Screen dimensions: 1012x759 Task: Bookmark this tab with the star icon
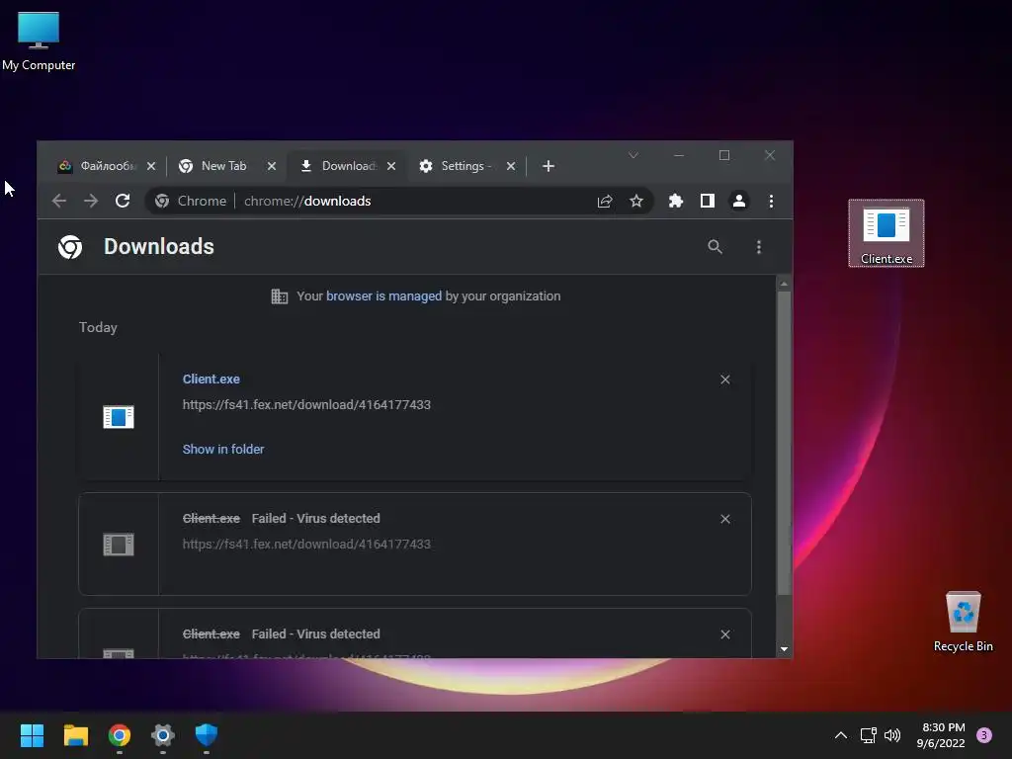tap(636, 201)
